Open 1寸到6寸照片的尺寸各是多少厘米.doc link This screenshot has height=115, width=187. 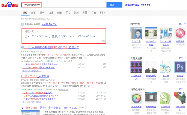pyautogui.click(x=40, y=64)
